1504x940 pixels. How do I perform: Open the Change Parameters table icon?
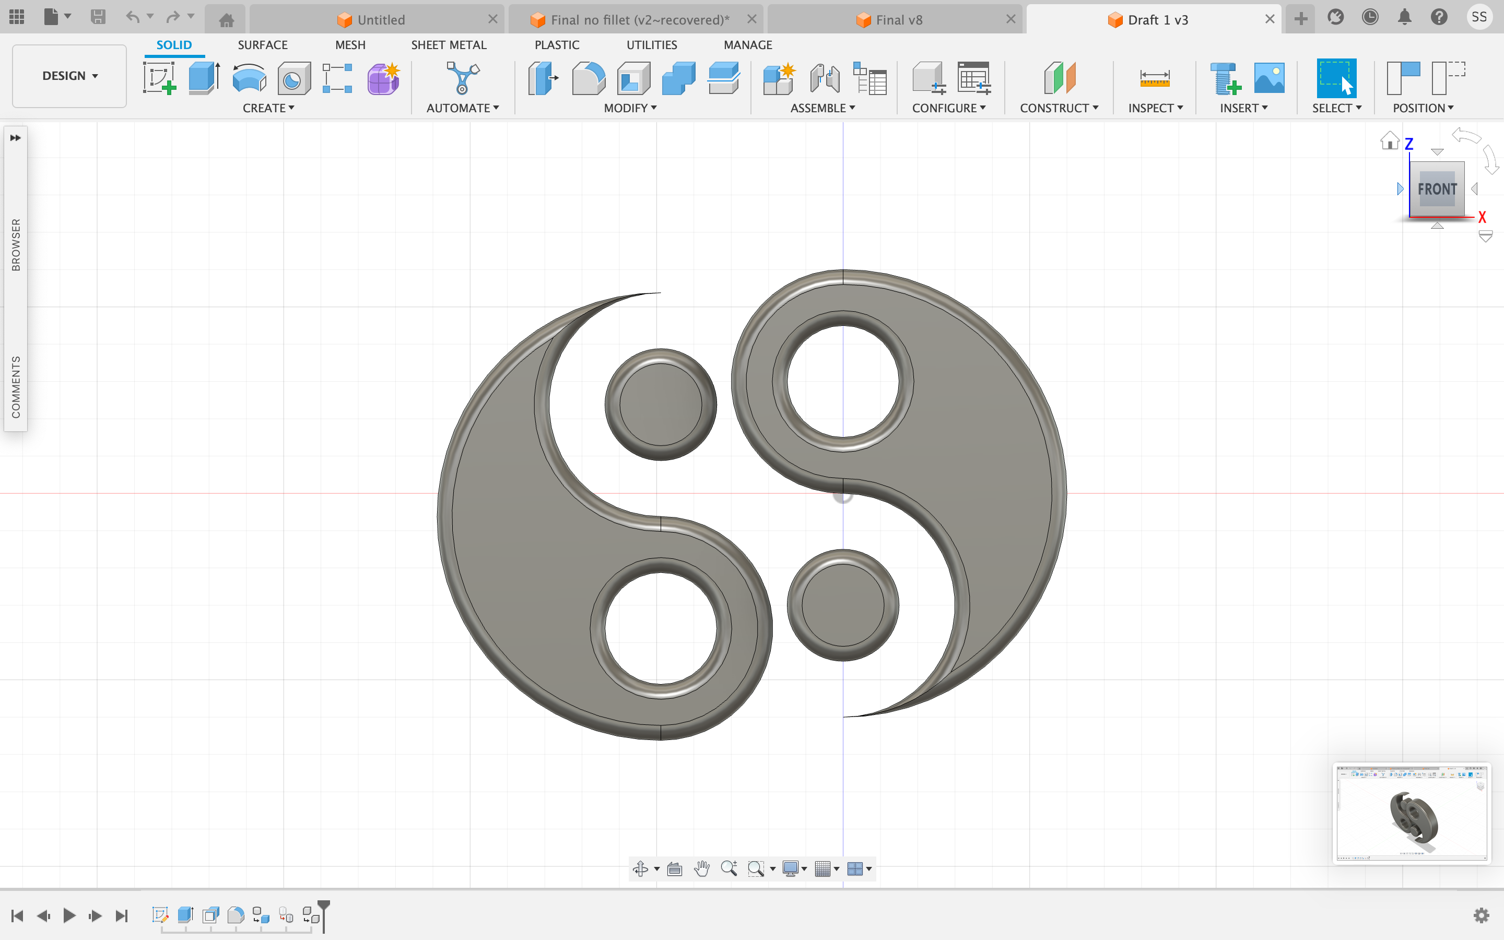974,78
